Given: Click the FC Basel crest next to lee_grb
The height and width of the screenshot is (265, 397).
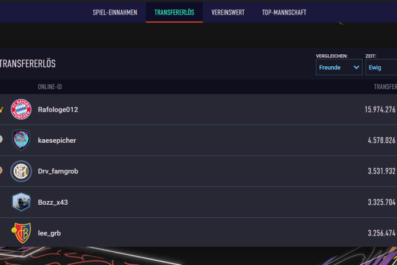Looking at the screenshot, I should [21, 233].
